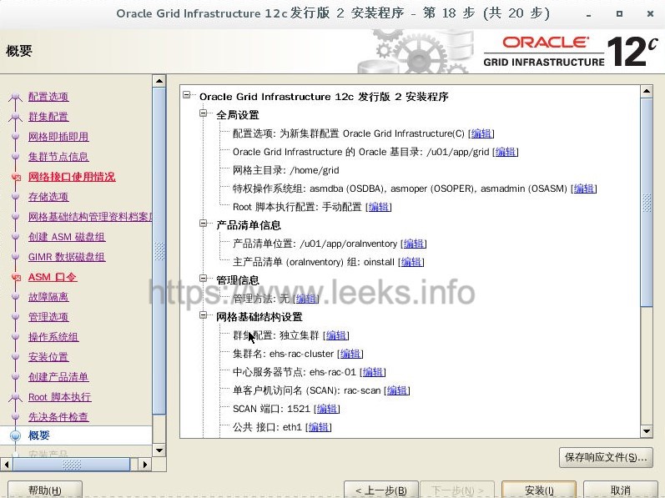This screenshot has width=665, height=498.
Task: Open 集群节点信息 step
Action: click(58, 157)
